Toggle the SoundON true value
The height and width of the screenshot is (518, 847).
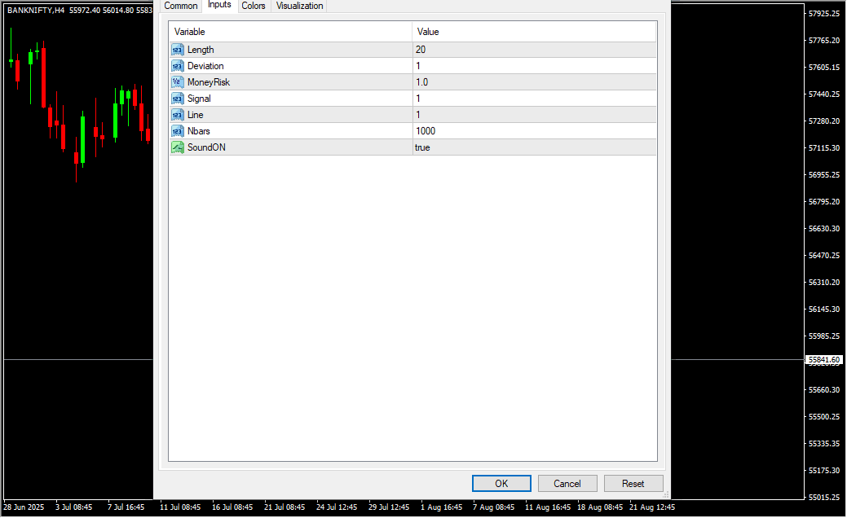click(534, 147)
